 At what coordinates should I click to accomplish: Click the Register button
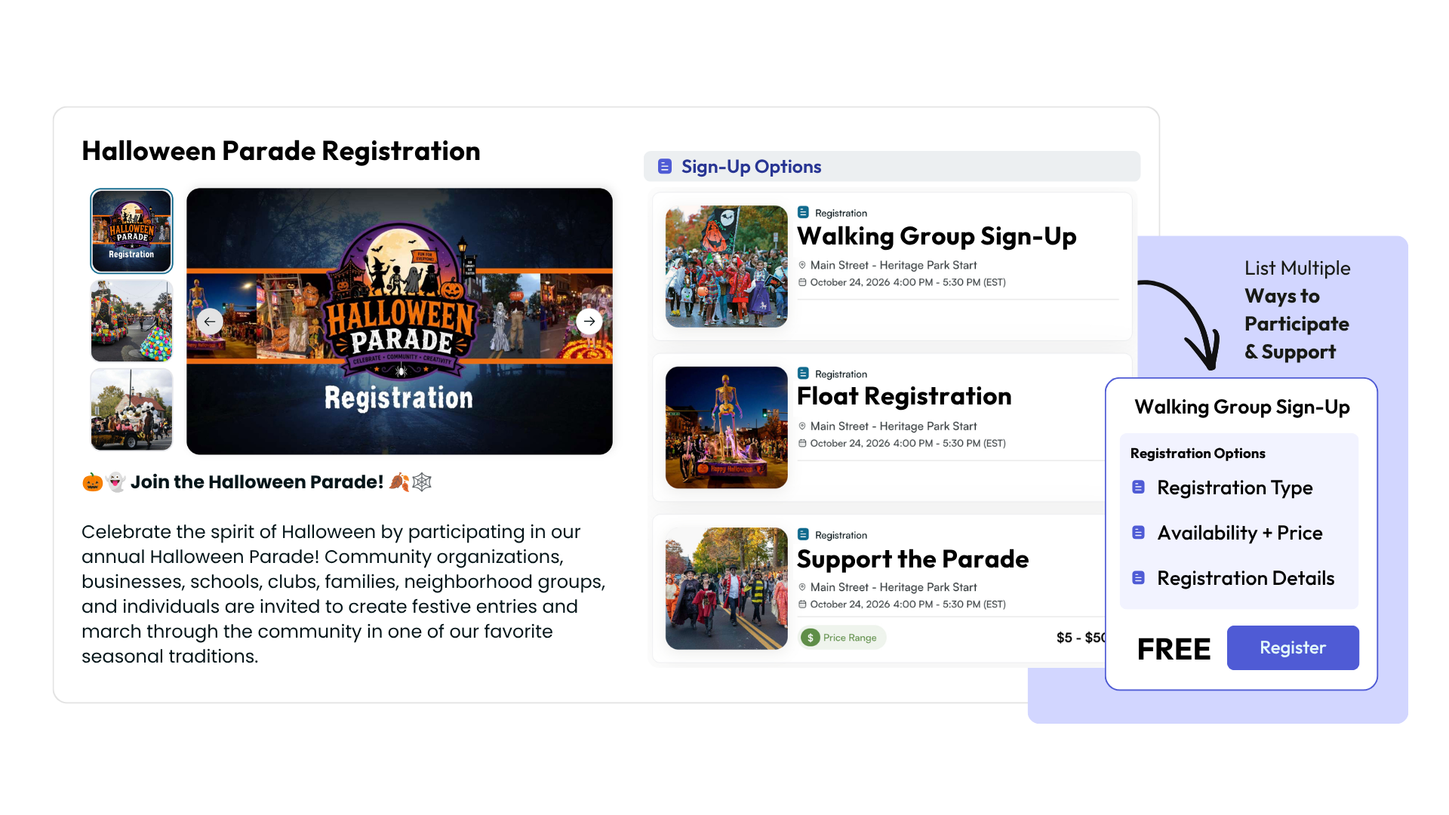pyautogui.click(x=1293, y=647)
